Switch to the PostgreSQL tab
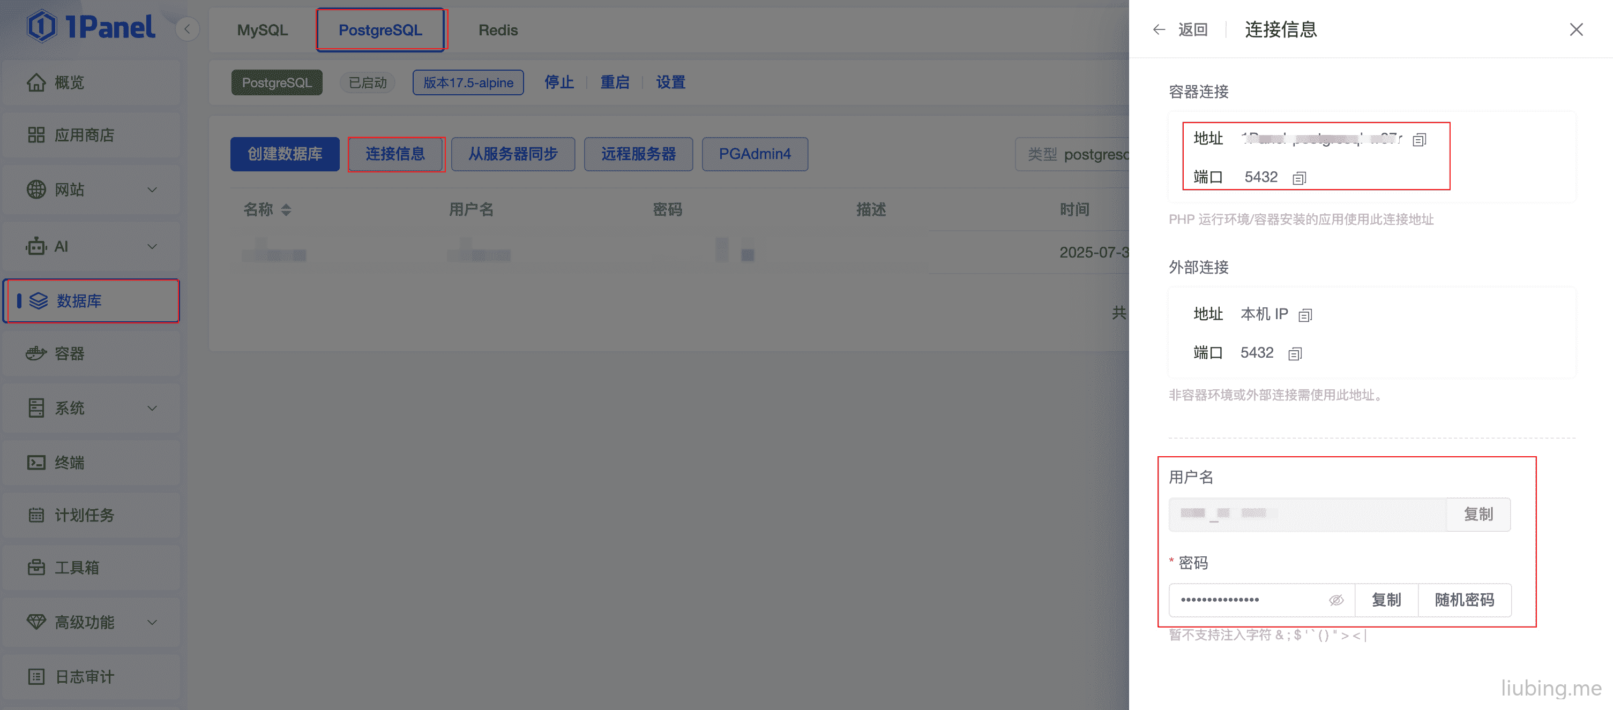 click(380, 30)
